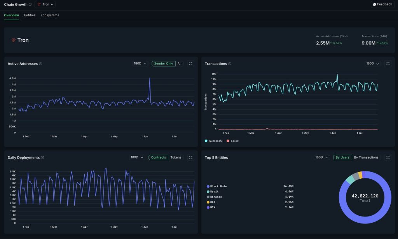
Task: Open Top 5 Entities 180D dropdown
Action: pyautogui.click(x=321, y=157)
